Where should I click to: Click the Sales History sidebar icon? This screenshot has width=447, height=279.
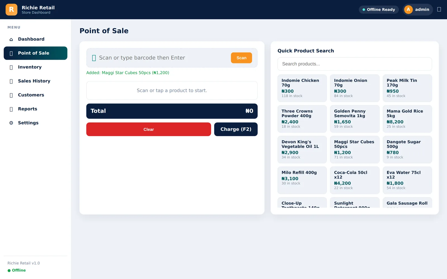point(11,81)
